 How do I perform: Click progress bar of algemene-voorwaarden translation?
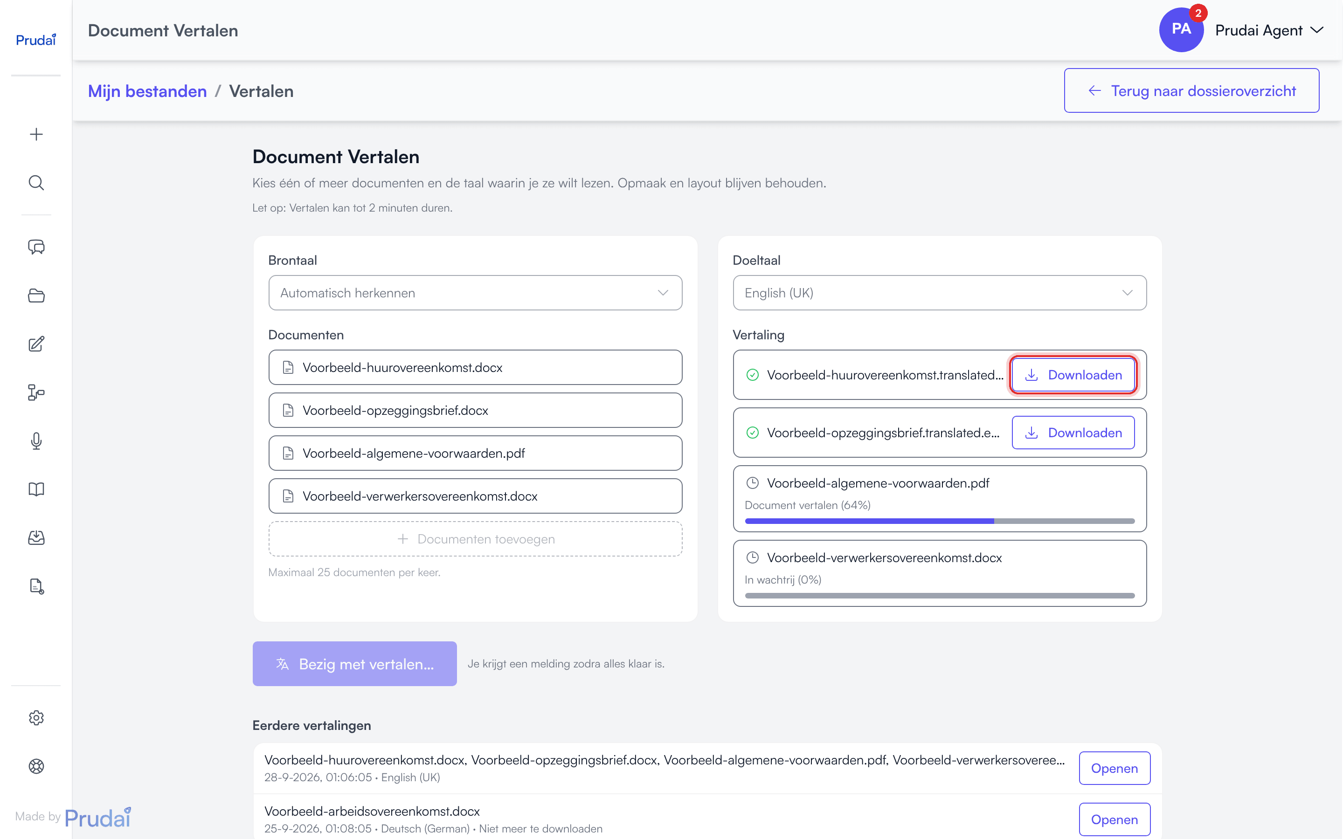click(x=940, y=521)
